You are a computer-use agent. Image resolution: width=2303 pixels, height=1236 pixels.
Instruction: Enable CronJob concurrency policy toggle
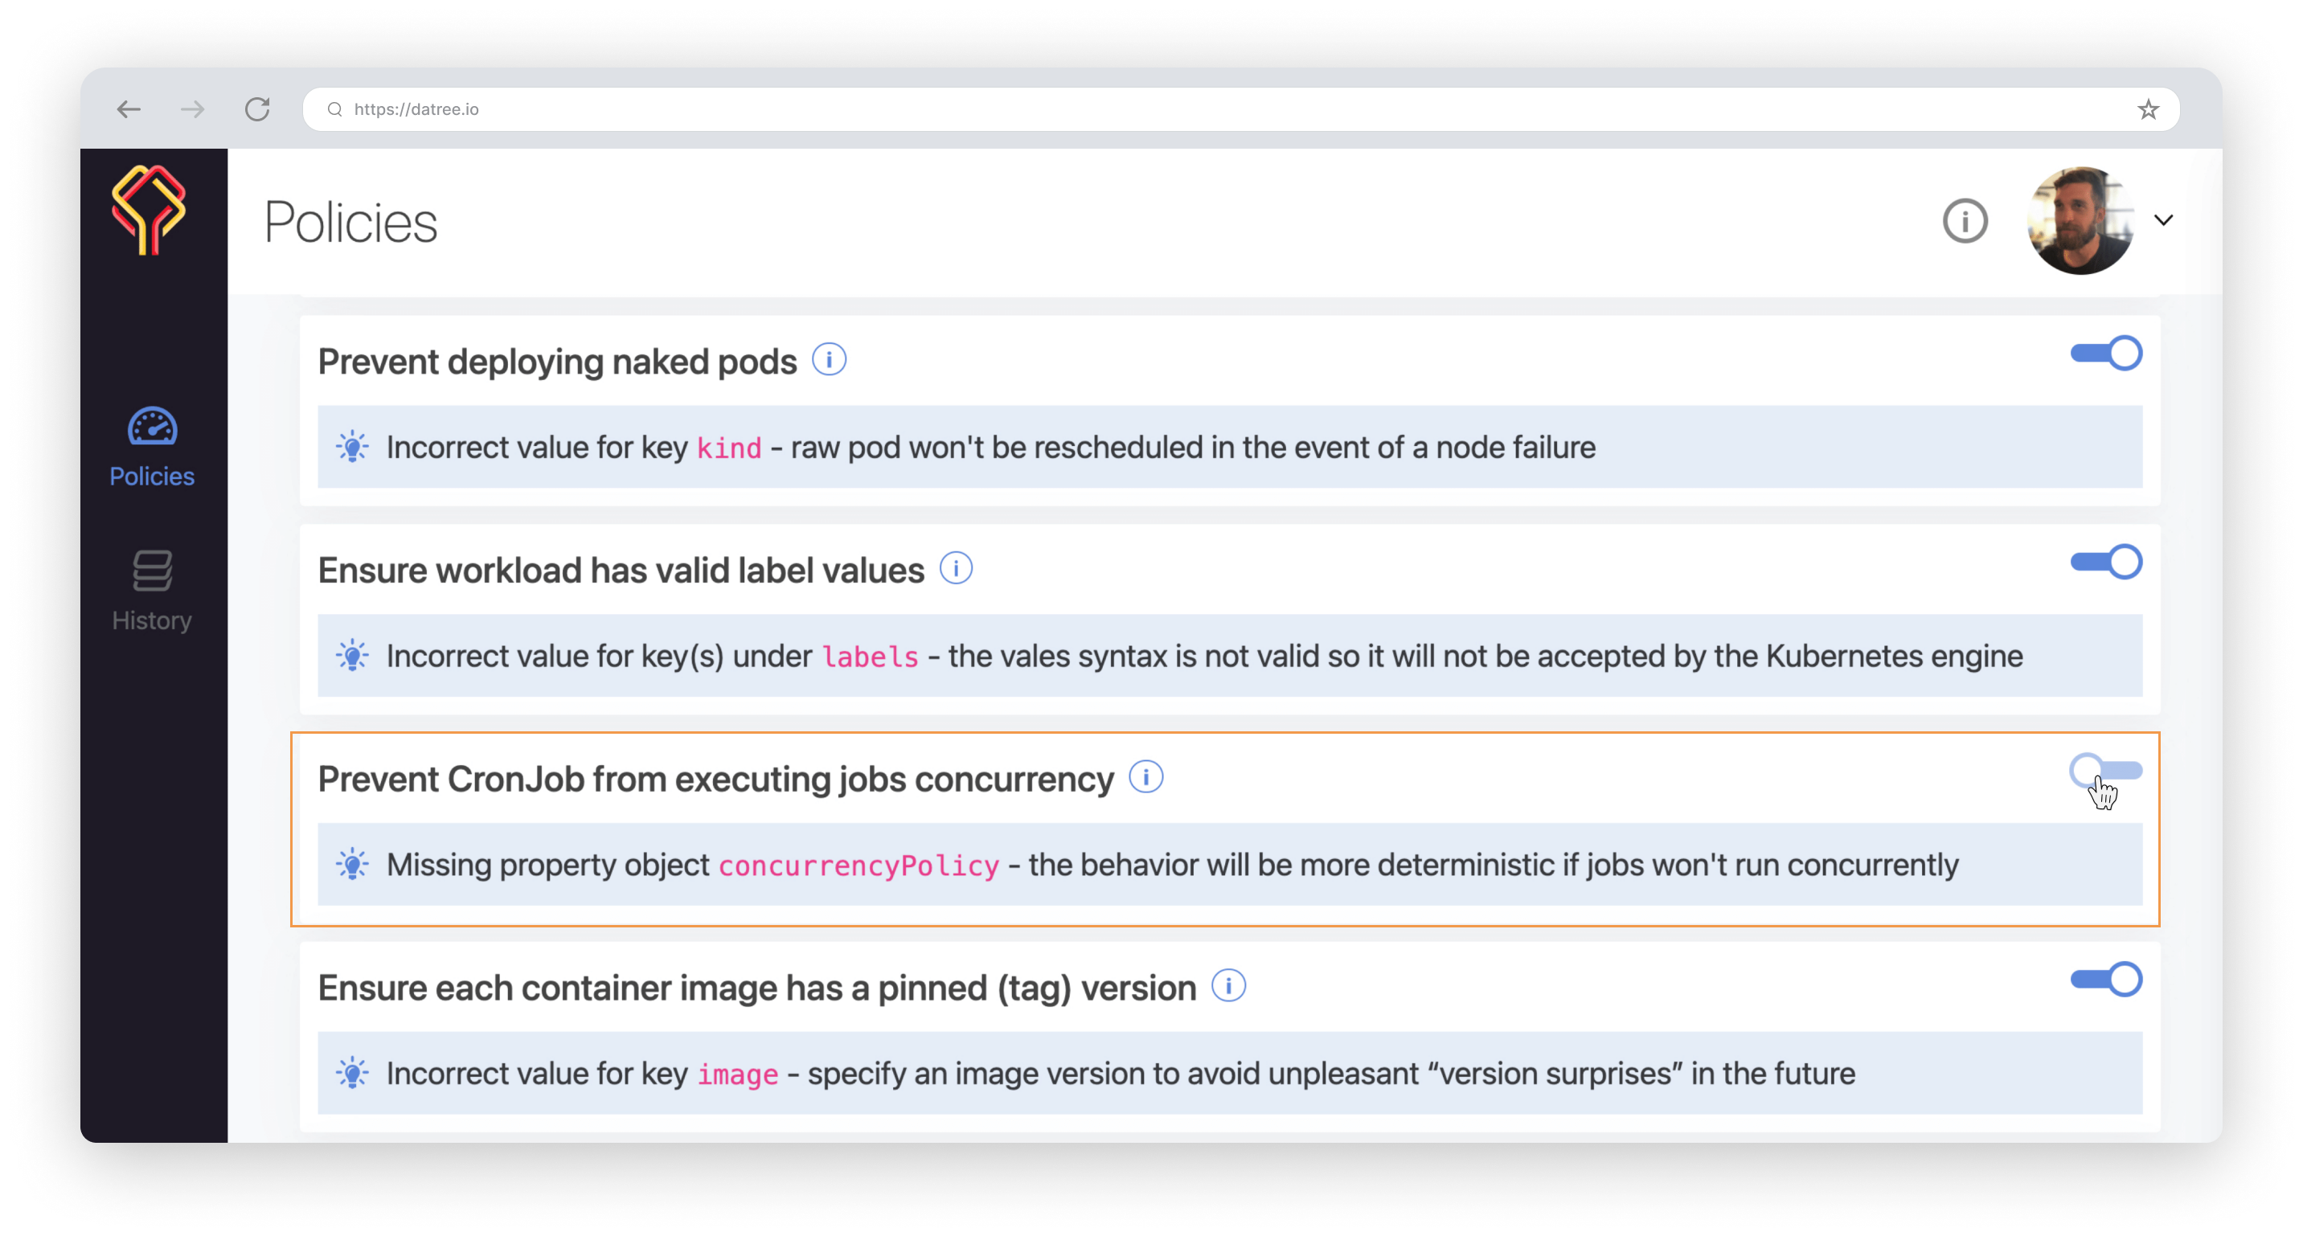(2105, 771)
